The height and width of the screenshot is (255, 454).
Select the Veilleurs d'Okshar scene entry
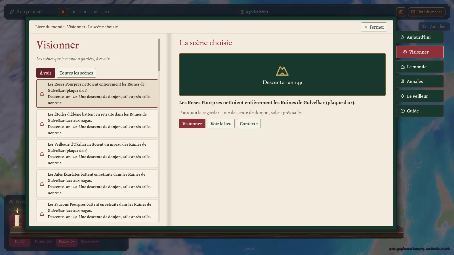click(x=97, y=154)
